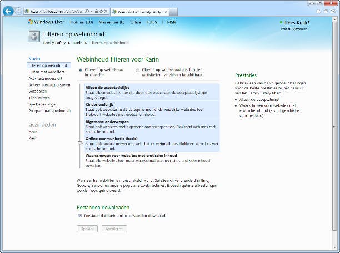Choose Alleen de acceptatielijst filter level
This screenshot has width=340, height=253.
coord(152,92)
